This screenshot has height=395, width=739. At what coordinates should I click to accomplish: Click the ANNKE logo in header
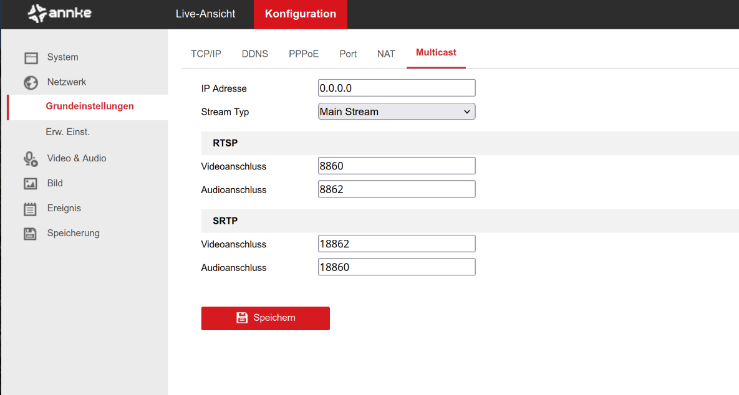tap(60, 14)
